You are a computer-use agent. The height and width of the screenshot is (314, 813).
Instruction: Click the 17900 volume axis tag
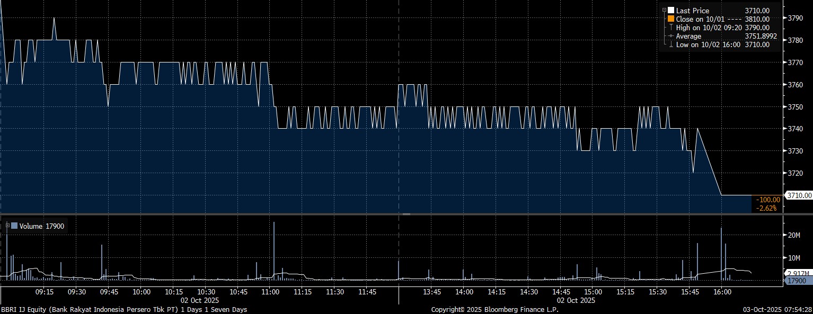(797, 281)
